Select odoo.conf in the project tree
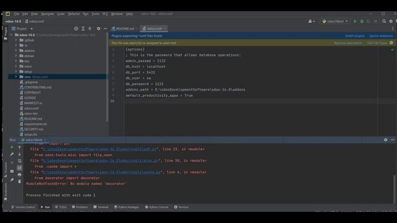Image resolution: width=397 pixels, height=223 pixels. 32,108
